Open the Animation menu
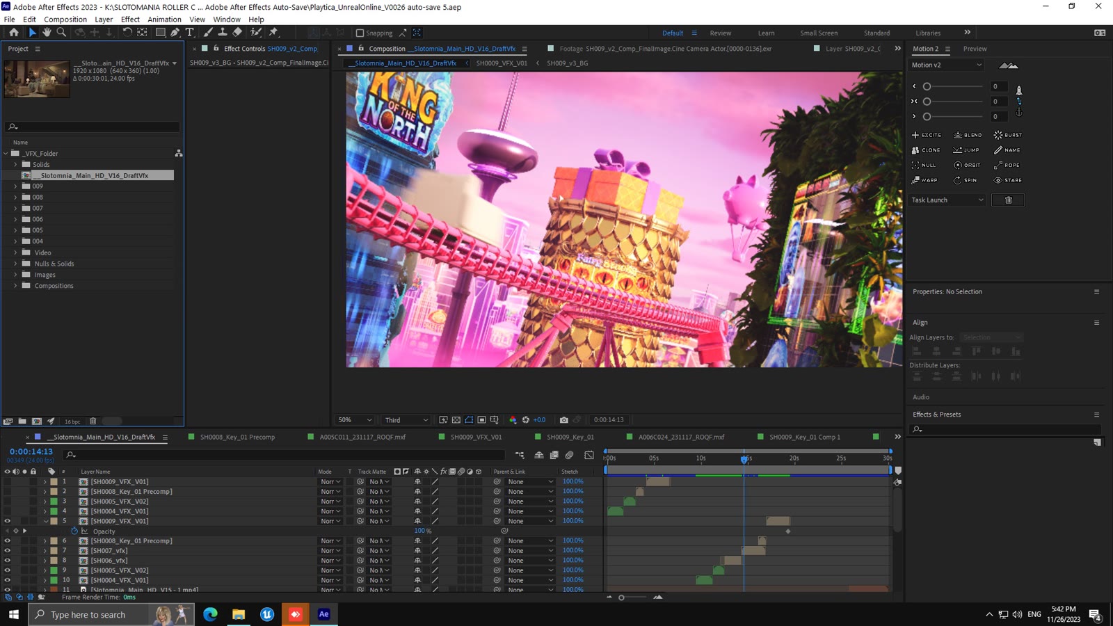 pyautogui.click(x=164, y=19)
